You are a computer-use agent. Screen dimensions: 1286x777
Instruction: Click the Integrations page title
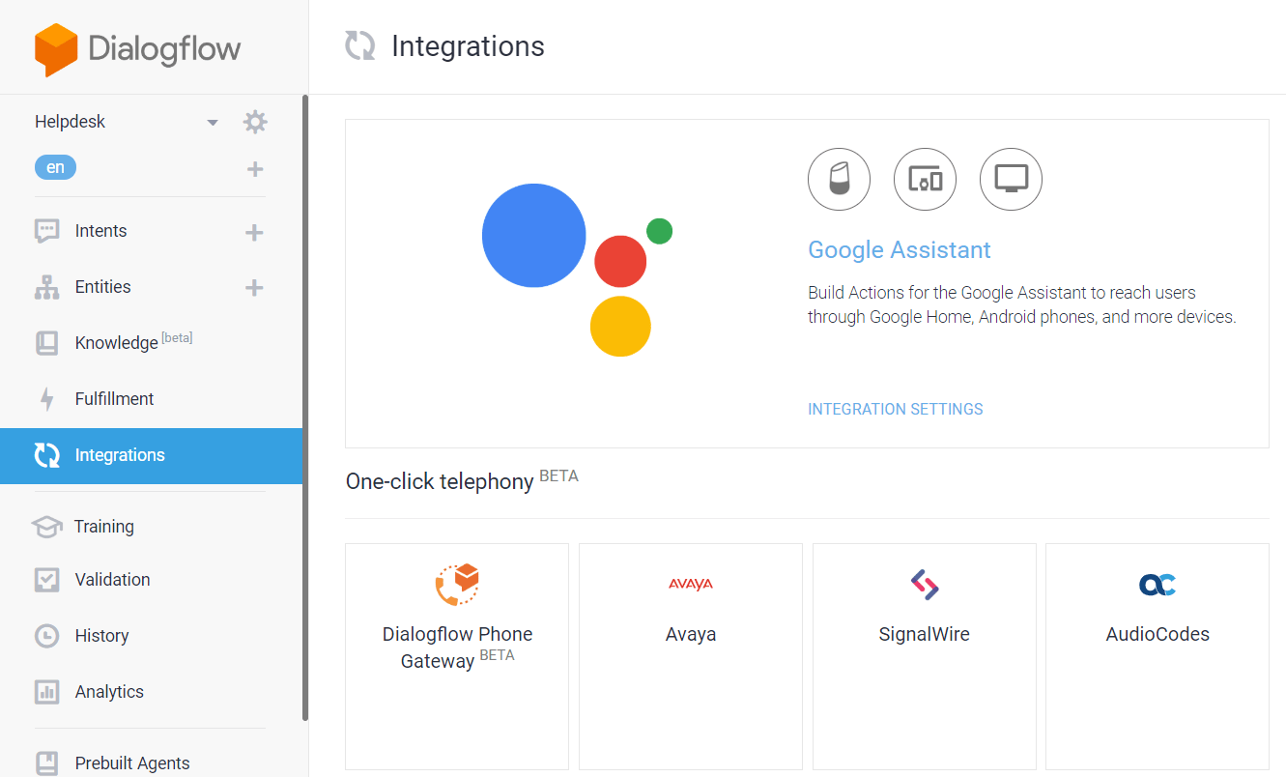(468, 46)
